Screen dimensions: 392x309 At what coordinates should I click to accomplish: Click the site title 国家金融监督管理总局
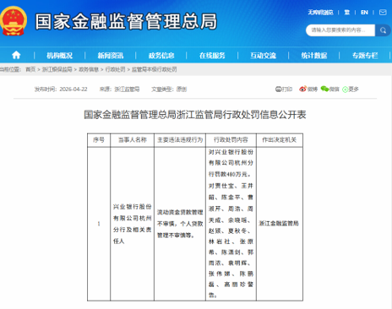[x=126, y=21]
